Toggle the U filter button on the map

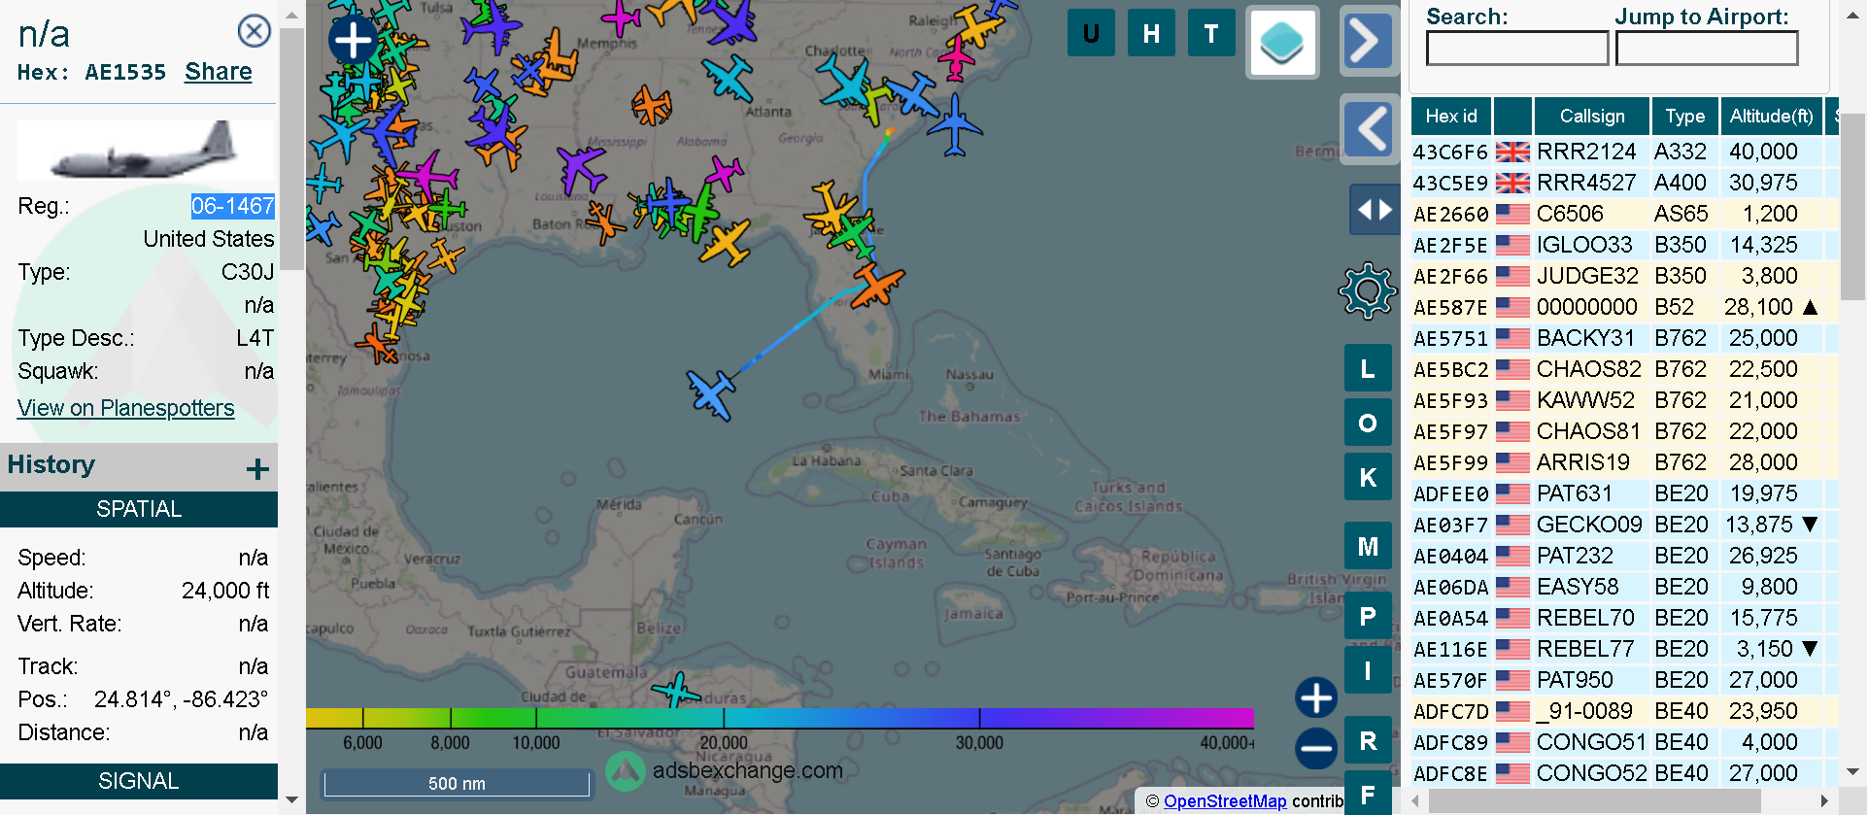tap(1091, 34)
